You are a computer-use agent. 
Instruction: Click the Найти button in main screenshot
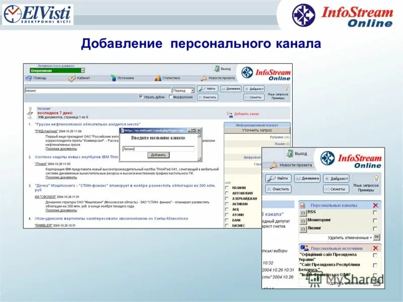pyautogui.click(x=208, y=89)
